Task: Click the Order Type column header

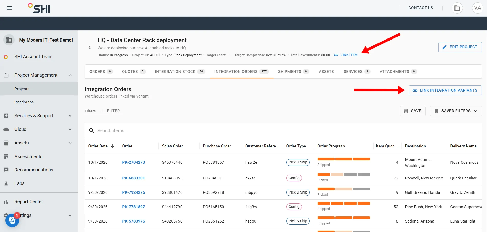Action: (296, 146)
